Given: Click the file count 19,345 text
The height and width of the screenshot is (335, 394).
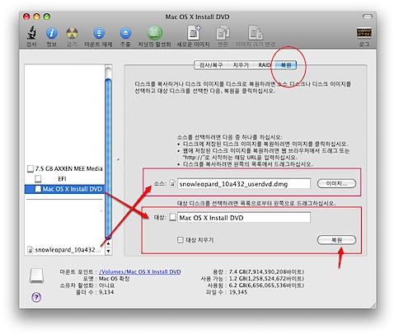Looking at the screenshot, I should 238,292.
